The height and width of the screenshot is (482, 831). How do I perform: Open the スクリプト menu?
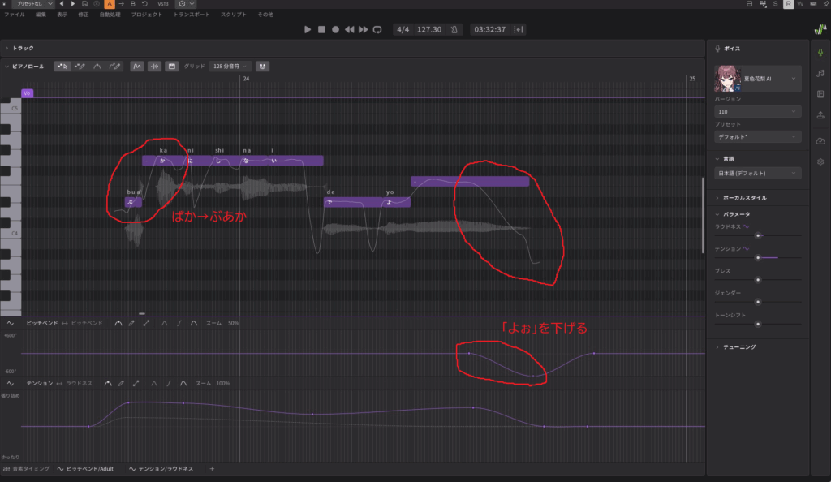[x=233, y=15]
